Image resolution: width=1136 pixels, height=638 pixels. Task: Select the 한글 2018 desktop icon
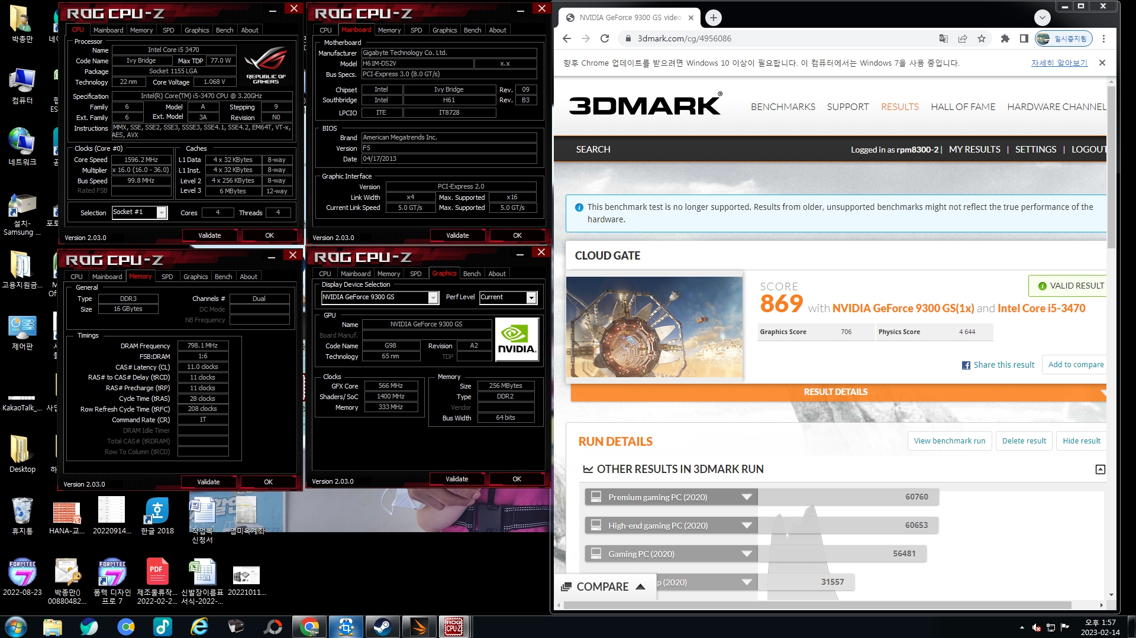tap(157, 516)
